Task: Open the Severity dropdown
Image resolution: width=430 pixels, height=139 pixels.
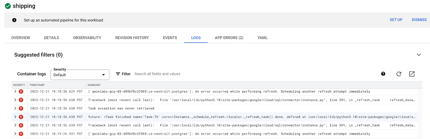Action: 80,75
